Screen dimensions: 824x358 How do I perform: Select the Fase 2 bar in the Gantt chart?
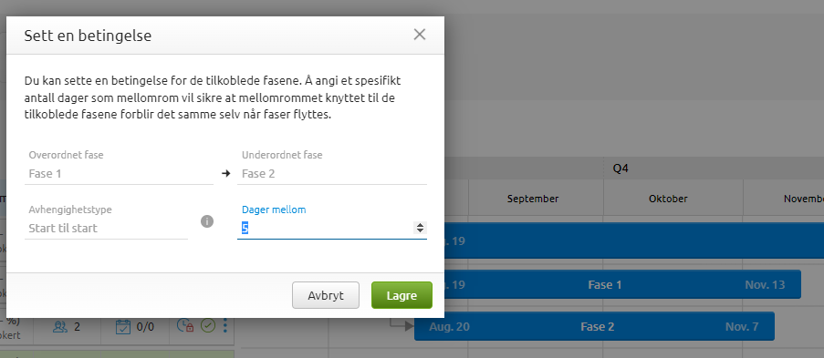594,326
